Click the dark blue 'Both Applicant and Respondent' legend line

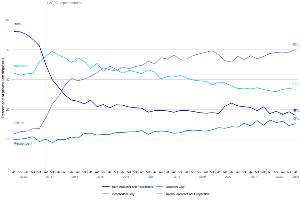pos(107,187)
